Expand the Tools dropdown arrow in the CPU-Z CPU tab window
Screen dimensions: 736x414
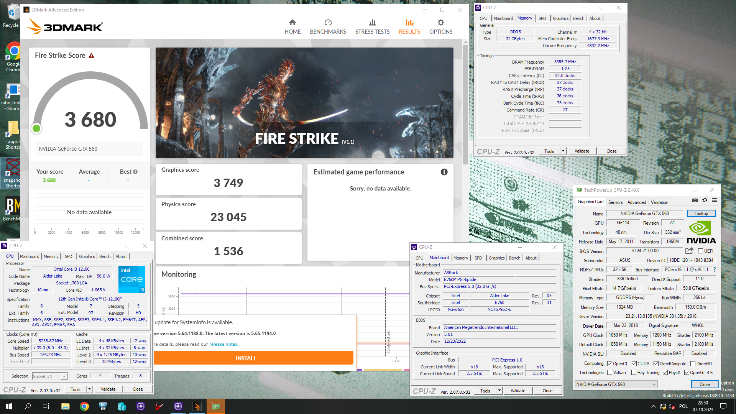point(89,389)
